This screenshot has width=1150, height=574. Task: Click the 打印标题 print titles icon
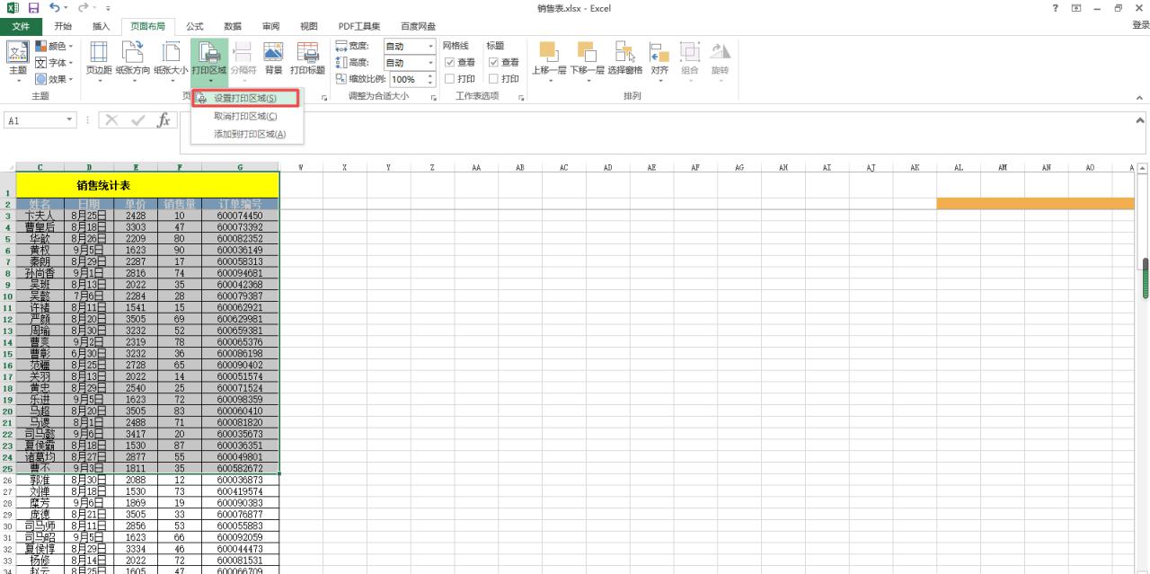click(307, 52)
